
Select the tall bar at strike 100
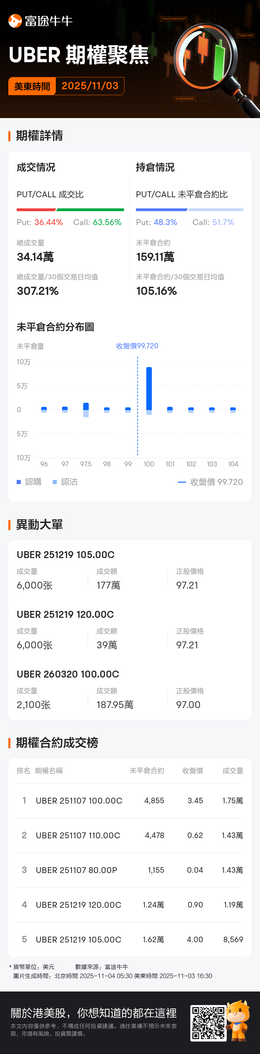[x=149, y=389]
